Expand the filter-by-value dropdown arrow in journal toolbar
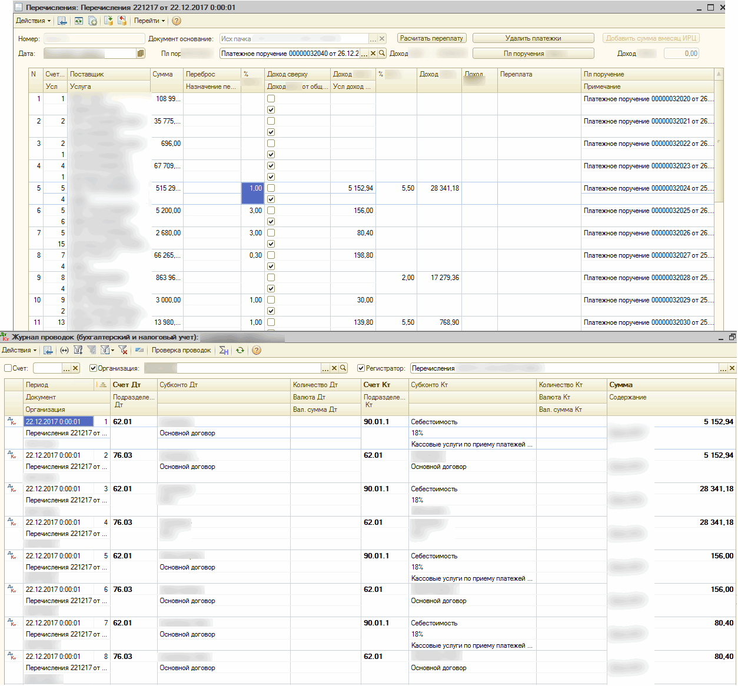The height and width of the screenshot is (686, 738). (112, 351)
